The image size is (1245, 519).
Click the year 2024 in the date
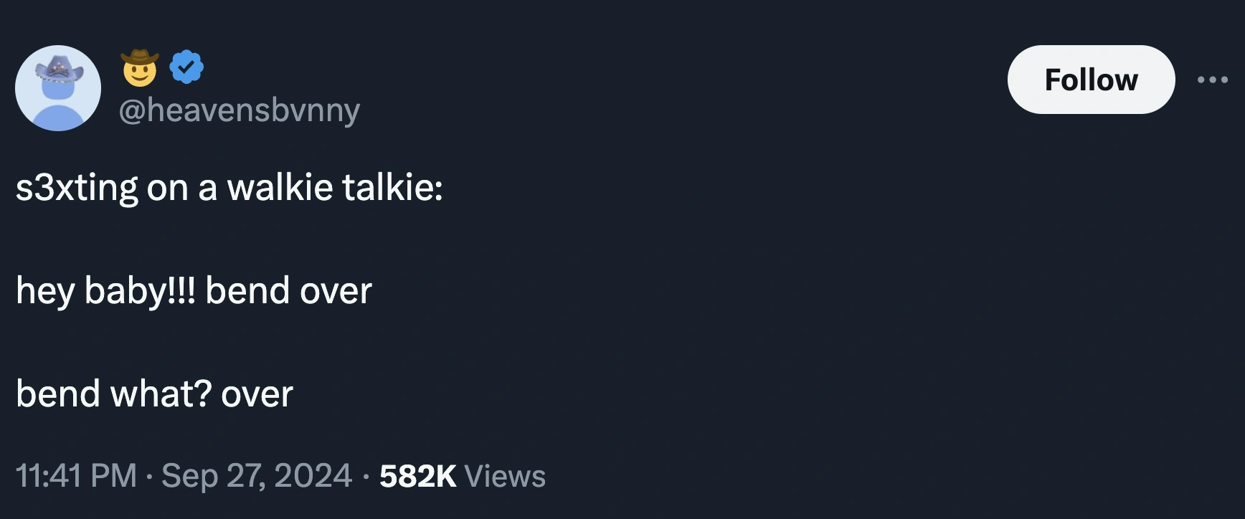[x=313, y=475]
